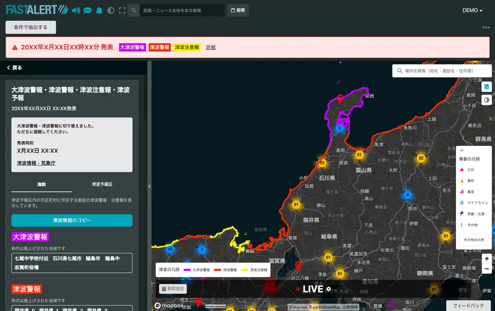Click the speaker sound icon in header
This screenshot has height=311, width=495.
[x=76, y=10]
